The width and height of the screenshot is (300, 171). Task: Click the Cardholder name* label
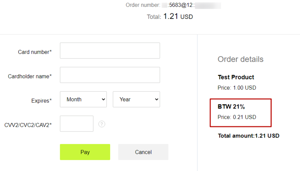30,76
